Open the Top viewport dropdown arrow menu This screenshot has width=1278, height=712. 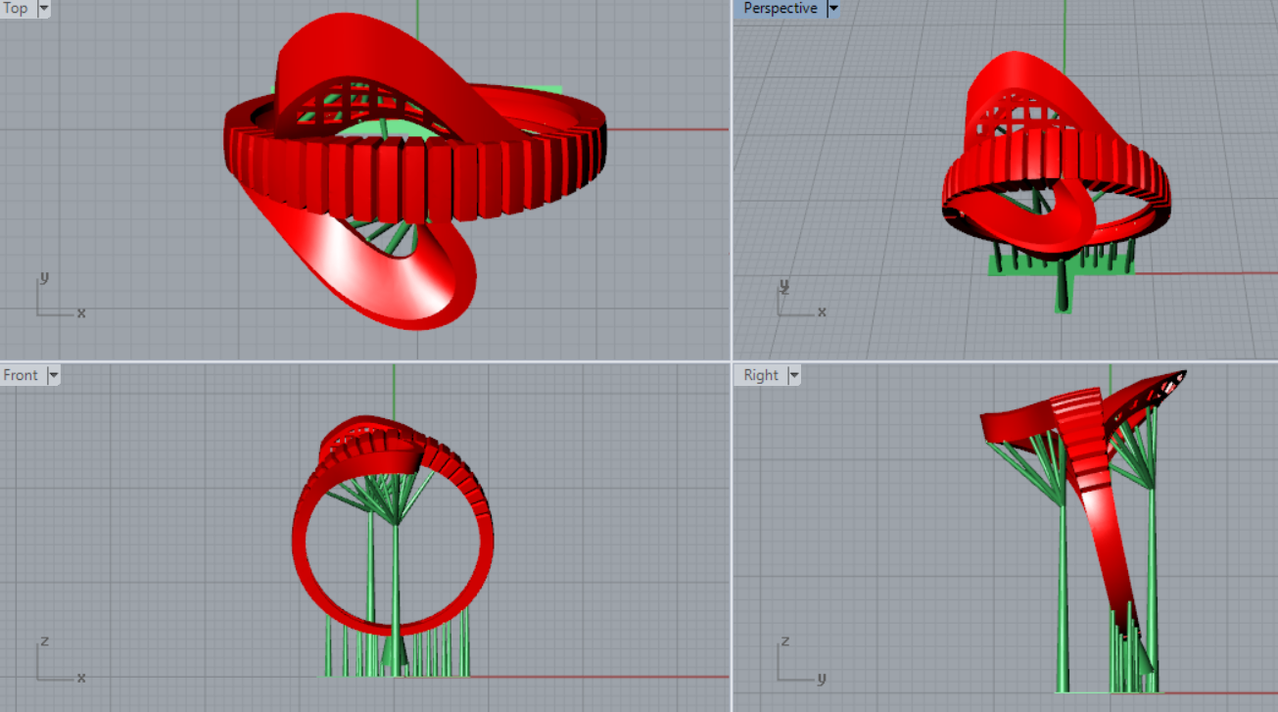[x=43, y=9]
